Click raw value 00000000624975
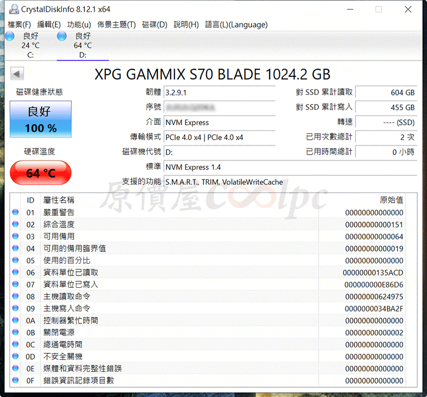 (x=374, y=297)
